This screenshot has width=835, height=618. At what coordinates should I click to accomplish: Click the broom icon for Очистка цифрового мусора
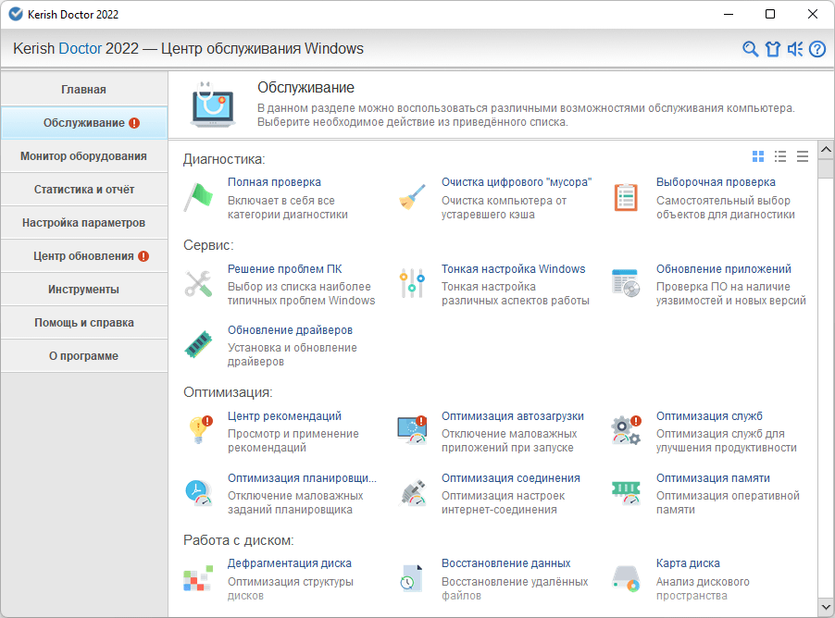click(412, 196)
